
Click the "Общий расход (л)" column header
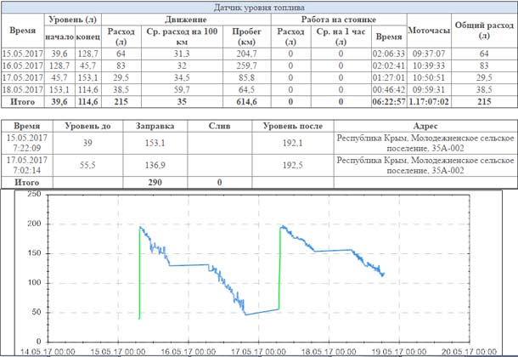485,31
